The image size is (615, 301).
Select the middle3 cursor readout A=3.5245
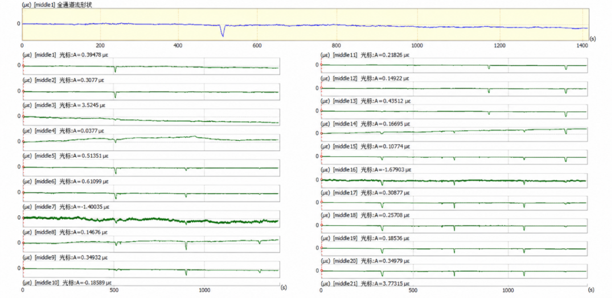pos(81,105)
